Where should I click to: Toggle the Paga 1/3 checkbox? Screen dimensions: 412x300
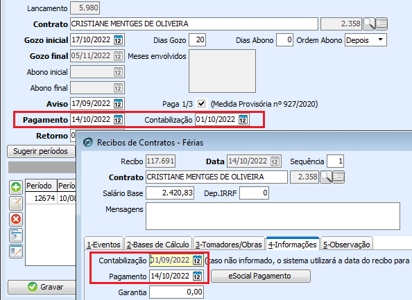click(202, 104)
